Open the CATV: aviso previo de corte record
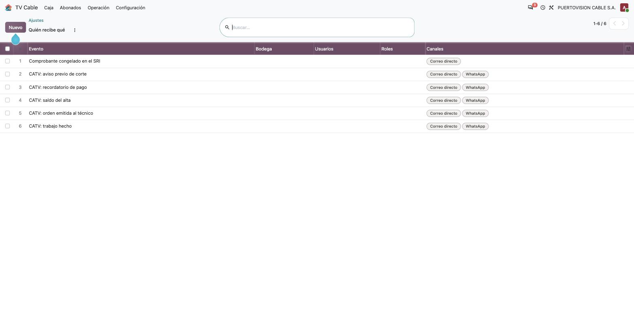634x311 pixels. tap(57, 74)
